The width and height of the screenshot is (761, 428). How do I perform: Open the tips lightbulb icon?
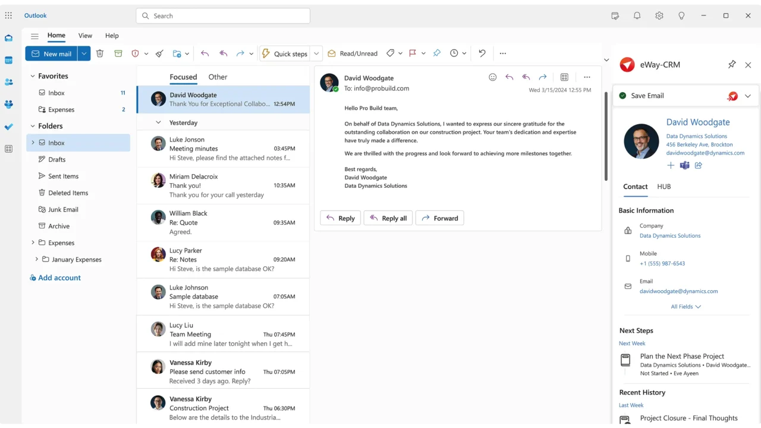point(682,16)
